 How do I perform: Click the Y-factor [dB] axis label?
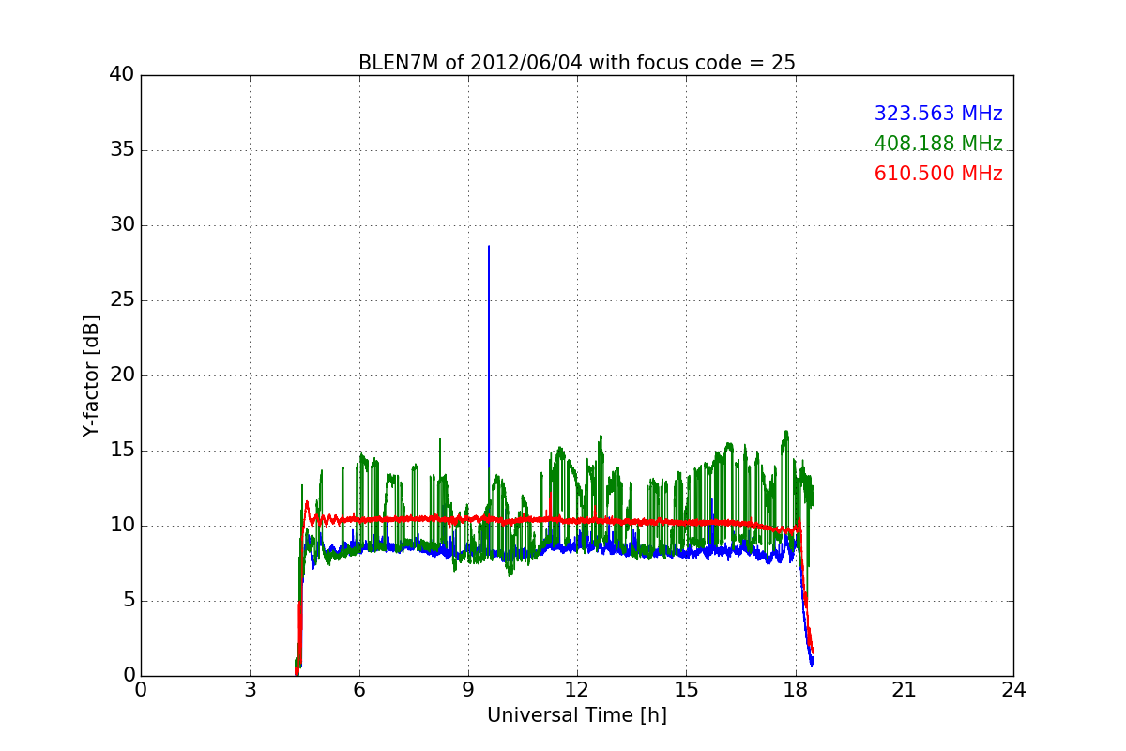[x=91, y=375]
